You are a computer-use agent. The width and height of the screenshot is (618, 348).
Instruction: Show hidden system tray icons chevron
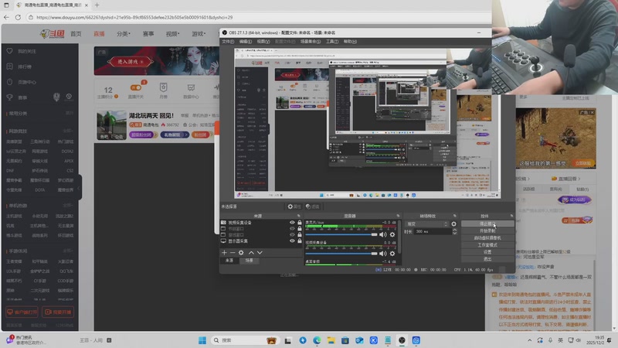pos(529,340)
